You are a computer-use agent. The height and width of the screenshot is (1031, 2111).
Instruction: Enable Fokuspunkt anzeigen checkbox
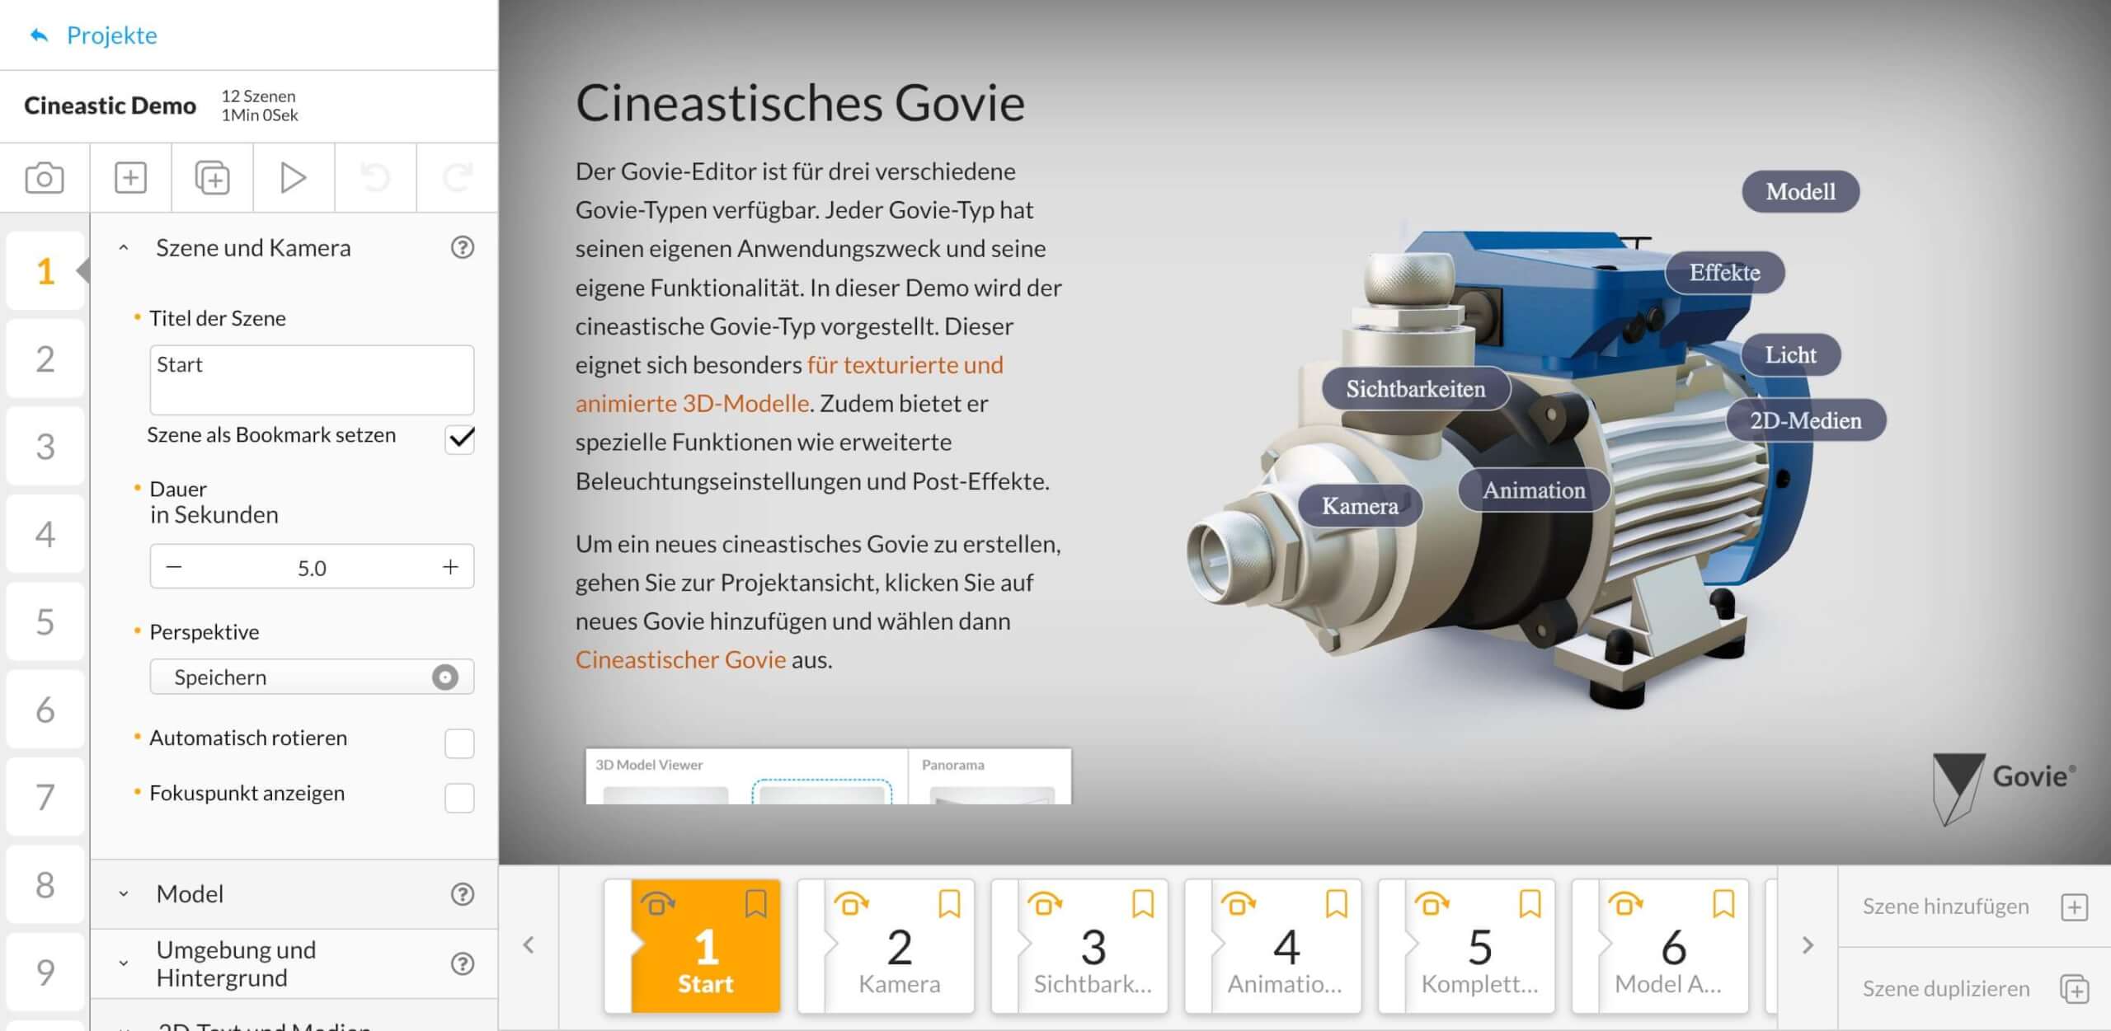pos(459,798)
